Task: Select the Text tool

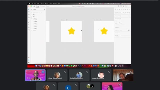Action: click(x=29, y=25)
